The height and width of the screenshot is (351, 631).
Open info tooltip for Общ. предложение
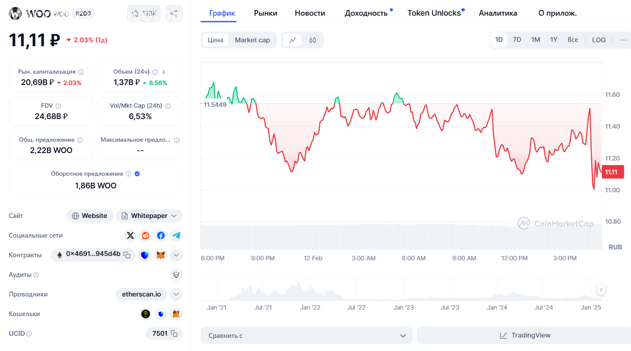click(x=79, y=140)
